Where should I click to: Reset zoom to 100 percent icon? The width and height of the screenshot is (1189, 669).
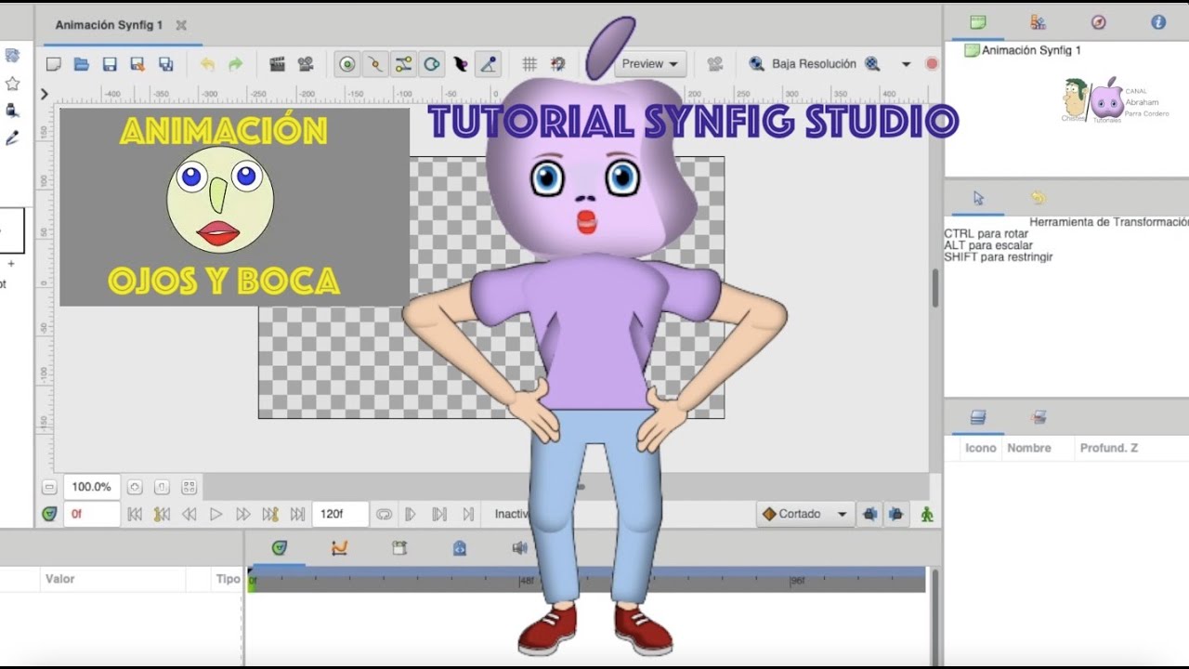(162, 487)
